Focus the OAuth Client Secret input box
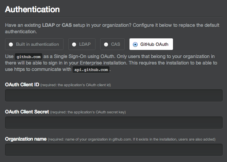This screenshot has height=162, width=227. coord(113,123)
